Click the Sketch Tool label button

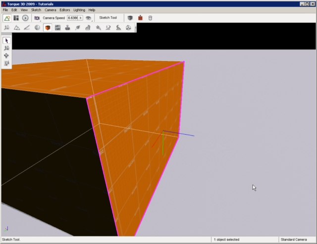[108, 18]
